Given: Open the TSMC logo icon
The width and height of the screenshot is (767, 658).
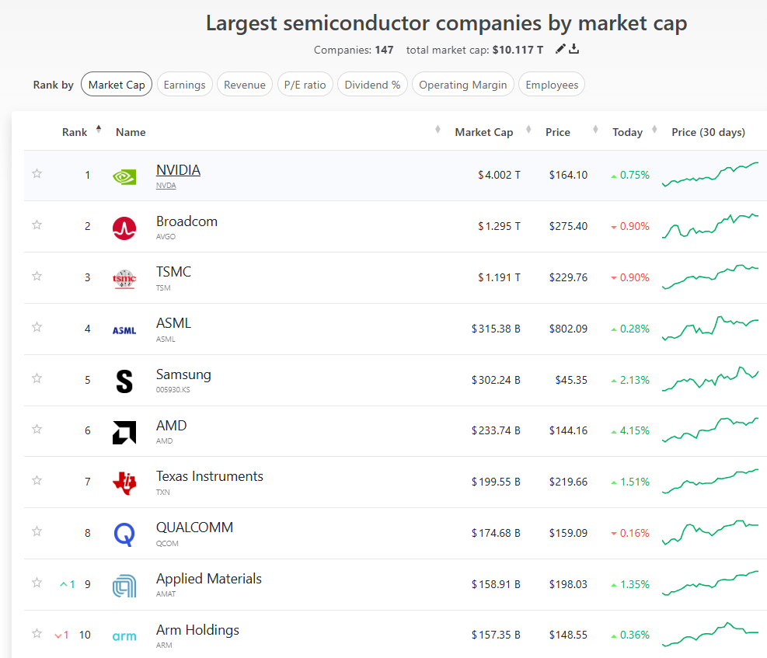Looking at the screenshot, I should click(x=124, y=278).
